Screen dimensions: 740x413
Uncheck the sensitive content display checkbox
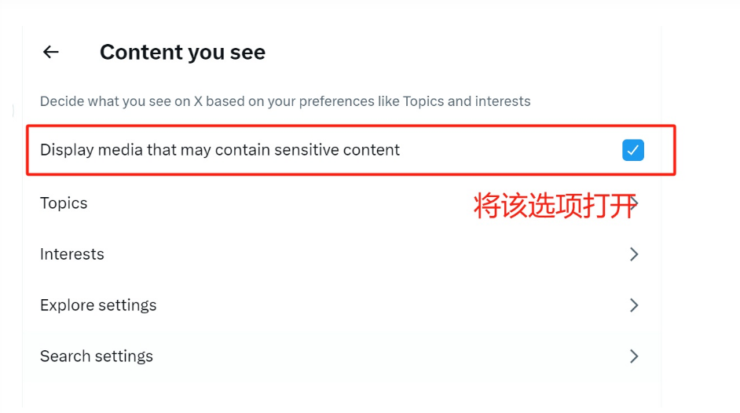[632, 150]
